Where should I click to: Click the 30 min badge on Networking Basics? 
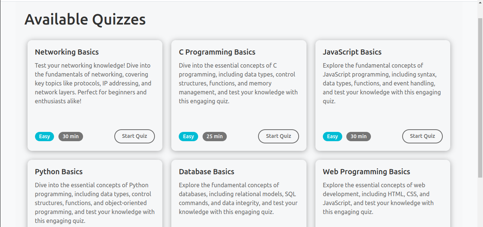[x=71, y=136]
